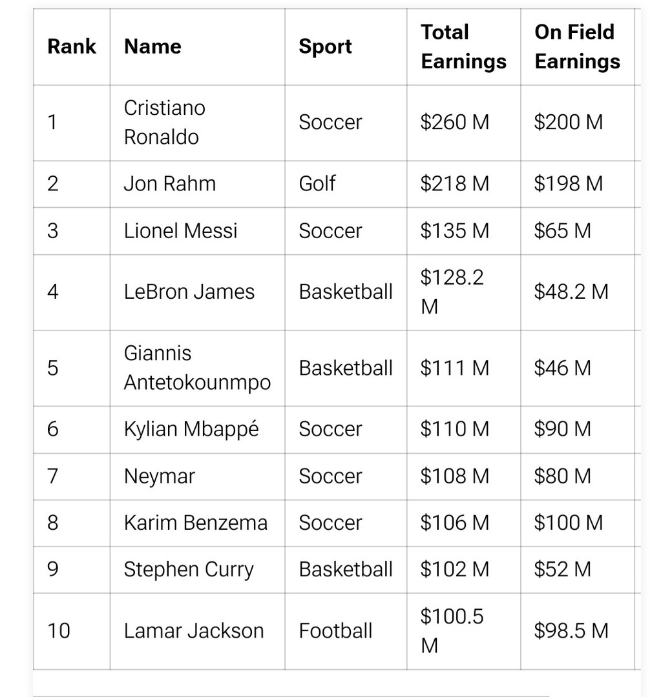
Task: Click on Lionel Messi's name
Action: 180,231
